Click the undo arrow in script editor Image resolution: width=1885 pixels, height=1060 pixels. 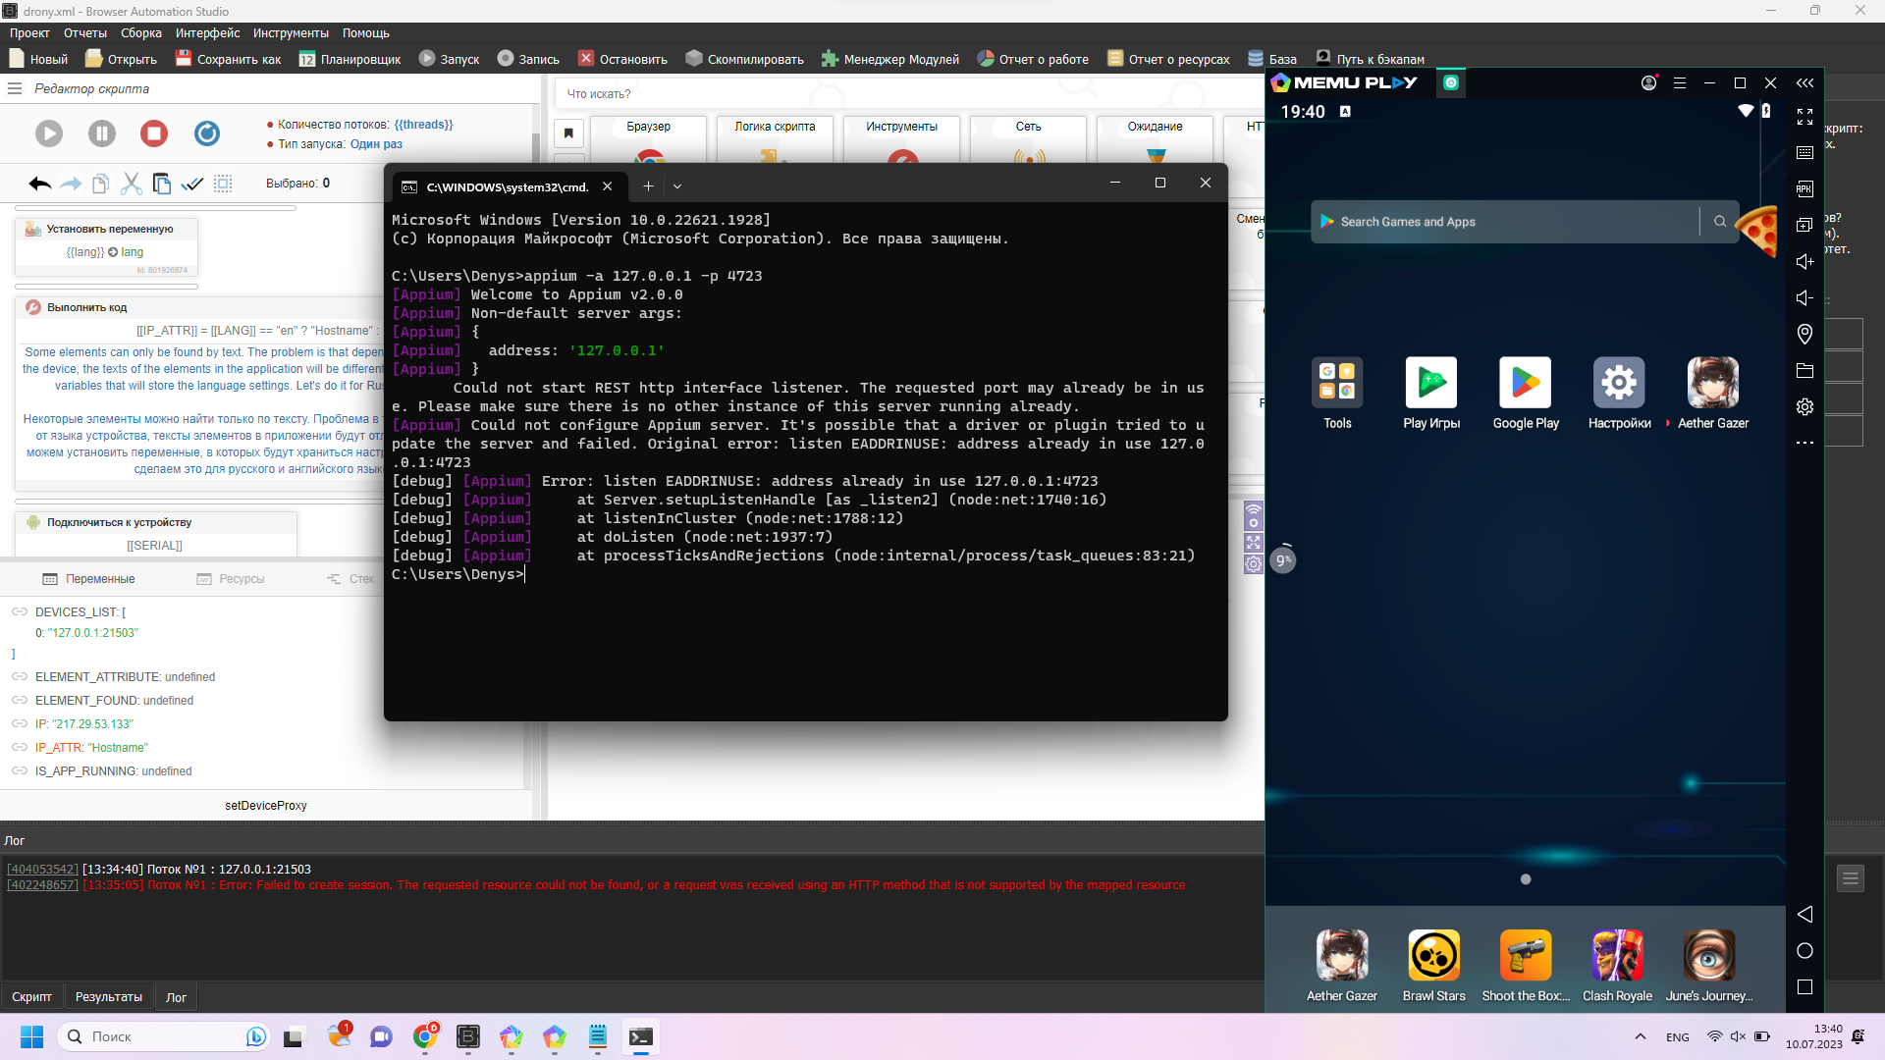click(x=39, y=184)
